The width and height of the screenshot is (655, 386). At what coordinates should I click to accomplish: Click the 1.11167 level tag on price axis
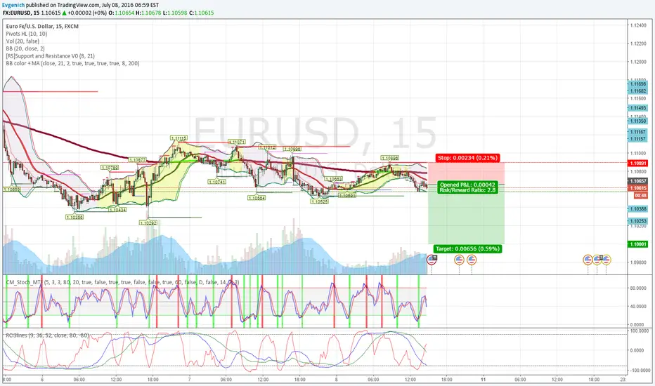point(637,132)
